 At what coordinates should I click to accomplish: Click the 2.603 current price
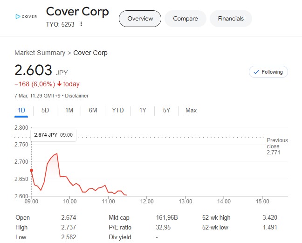click(x=33, y=70)
